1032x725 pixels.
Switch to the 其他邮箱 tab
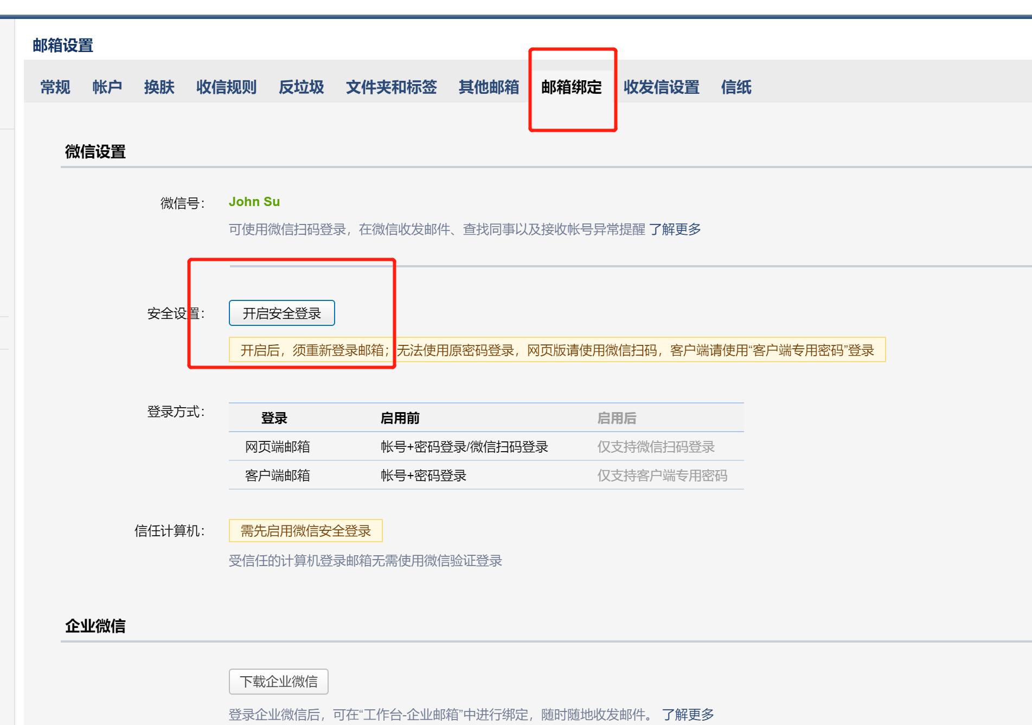pos(489,87)
